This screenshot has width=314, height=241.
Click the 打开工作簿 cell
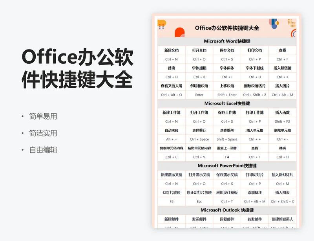pos(199,112)
